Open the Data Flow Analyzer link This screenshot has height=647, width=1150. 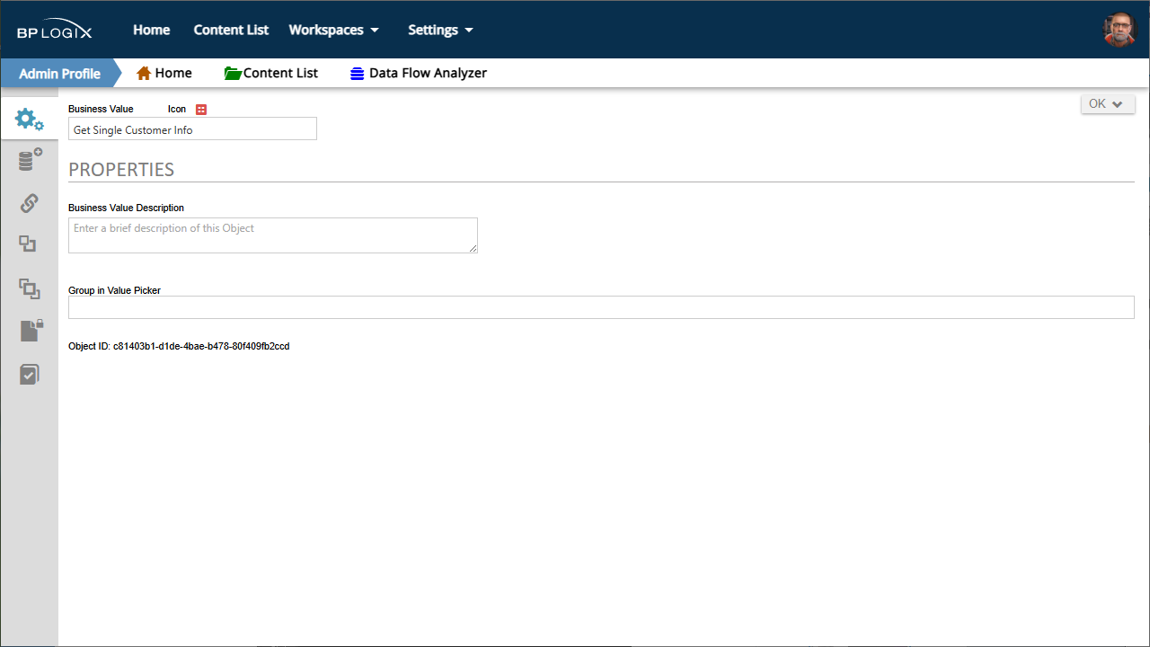pyautogui.click(x=428, y=73)
